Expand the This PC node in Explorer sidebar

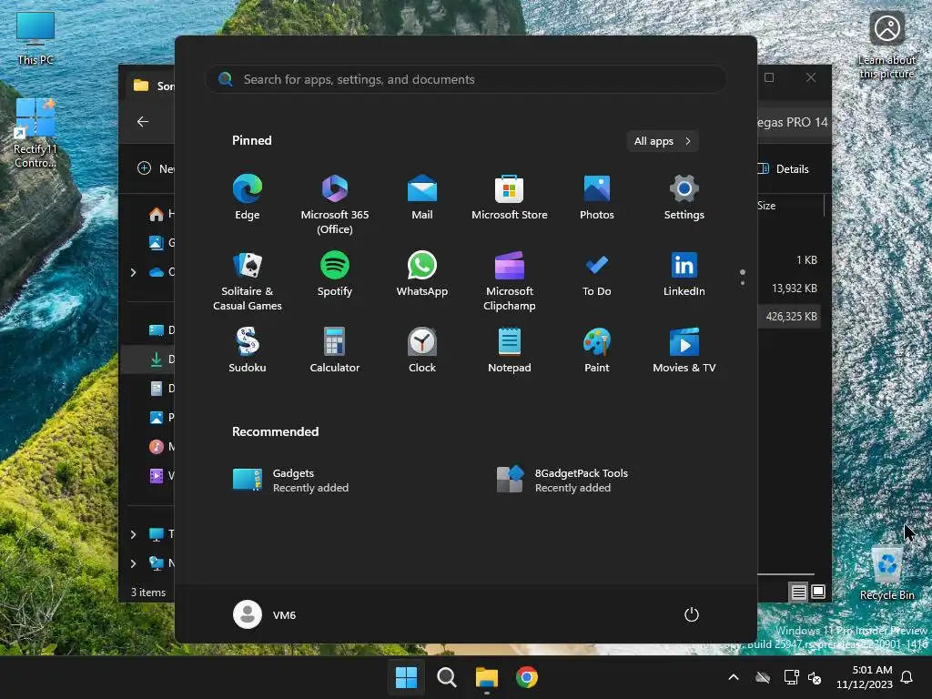tap(133, 534)
